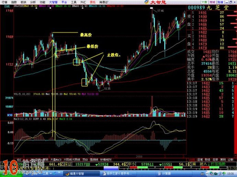Switch to 低手之家 taskbar window
This screenshot has height=177, width=237.
click(x=117, y=174)
